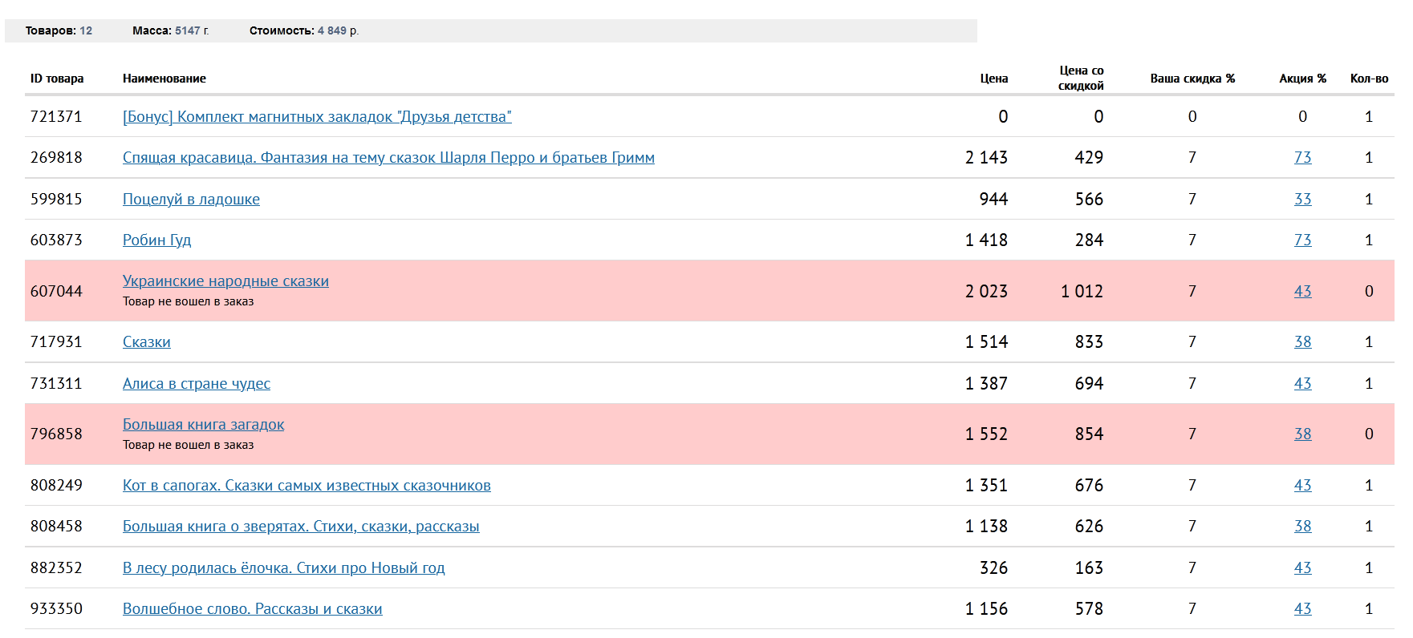Viewport: 1413px width, 638px height.
Task: Select the product ID 796858 cell
Action: click(56, 434)
